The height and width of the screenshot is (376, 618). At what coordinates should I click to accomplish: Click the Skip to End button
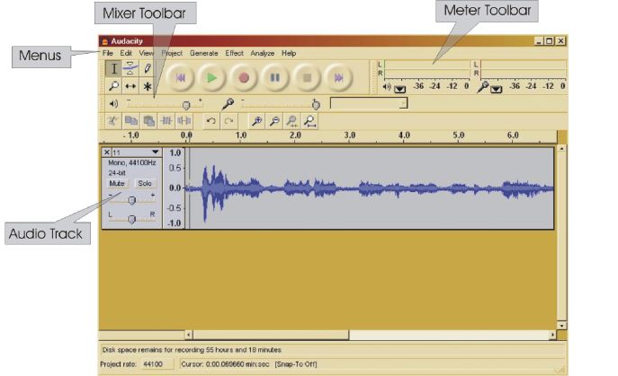[338, 77]
